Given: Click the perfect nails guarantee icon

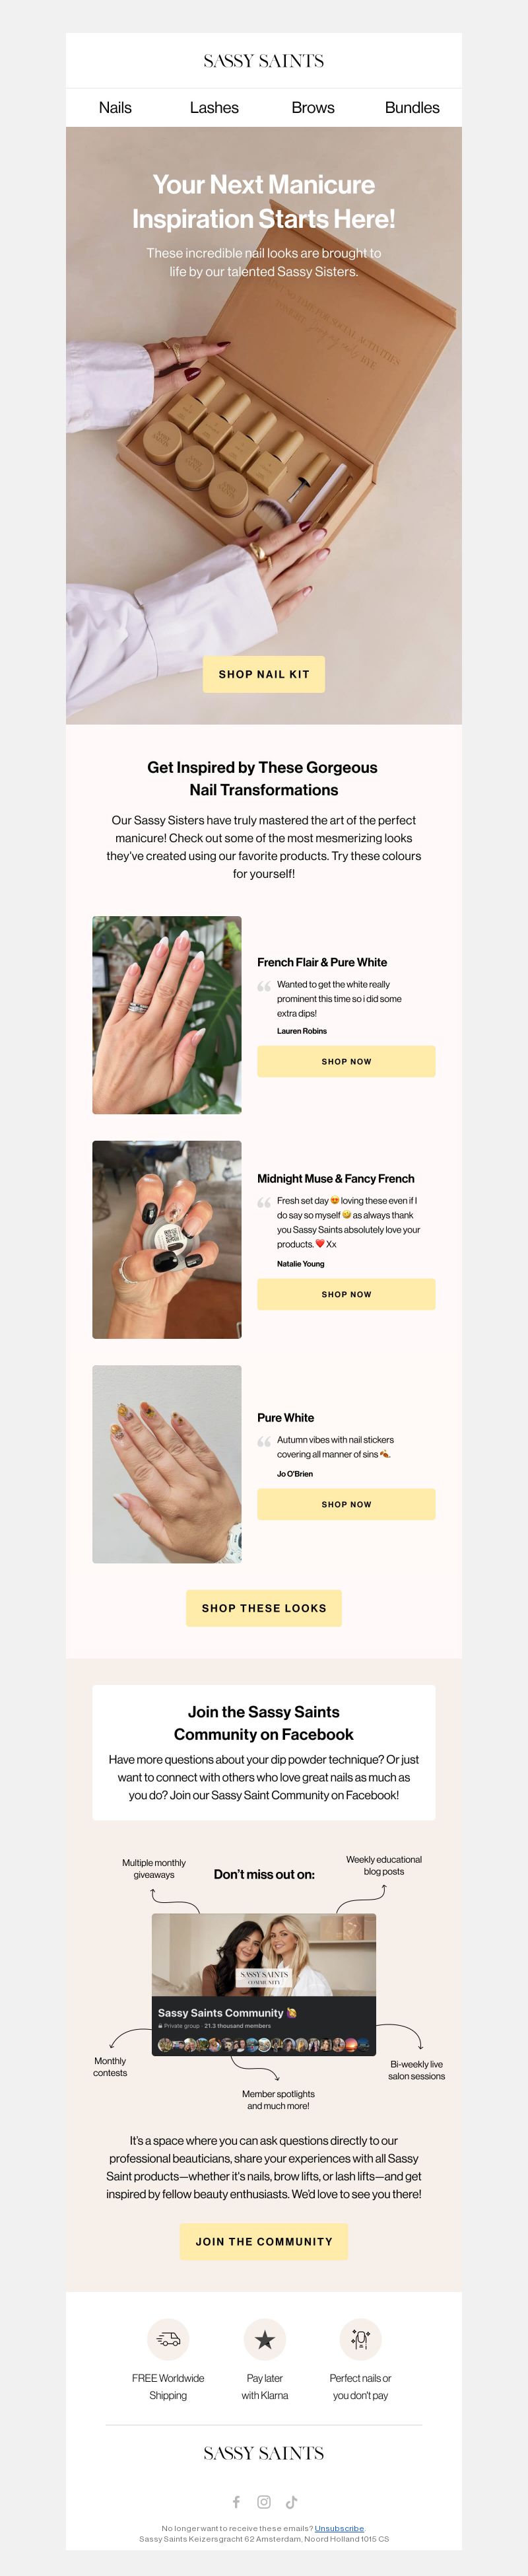Looking at the screenshot, I should tap(361, 2339).
